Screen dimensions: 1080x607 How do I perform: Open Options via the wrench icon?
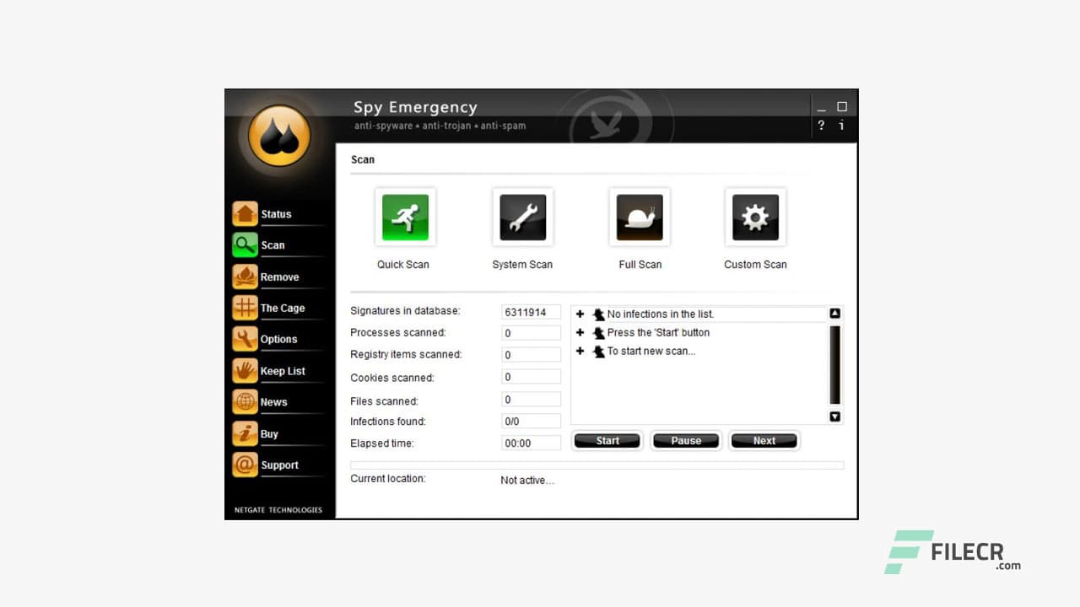click(x=245, y=338)
